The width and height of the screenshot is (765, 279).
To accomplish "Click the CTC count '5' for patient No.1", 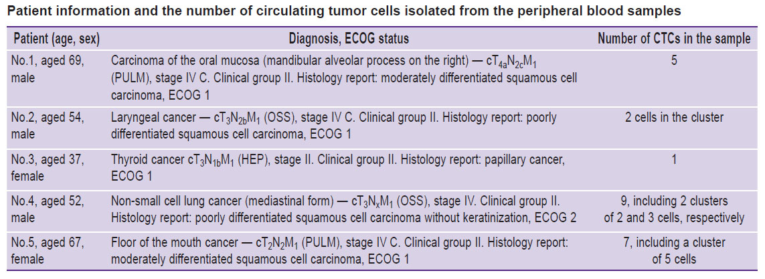I will (x=674, y=62).
